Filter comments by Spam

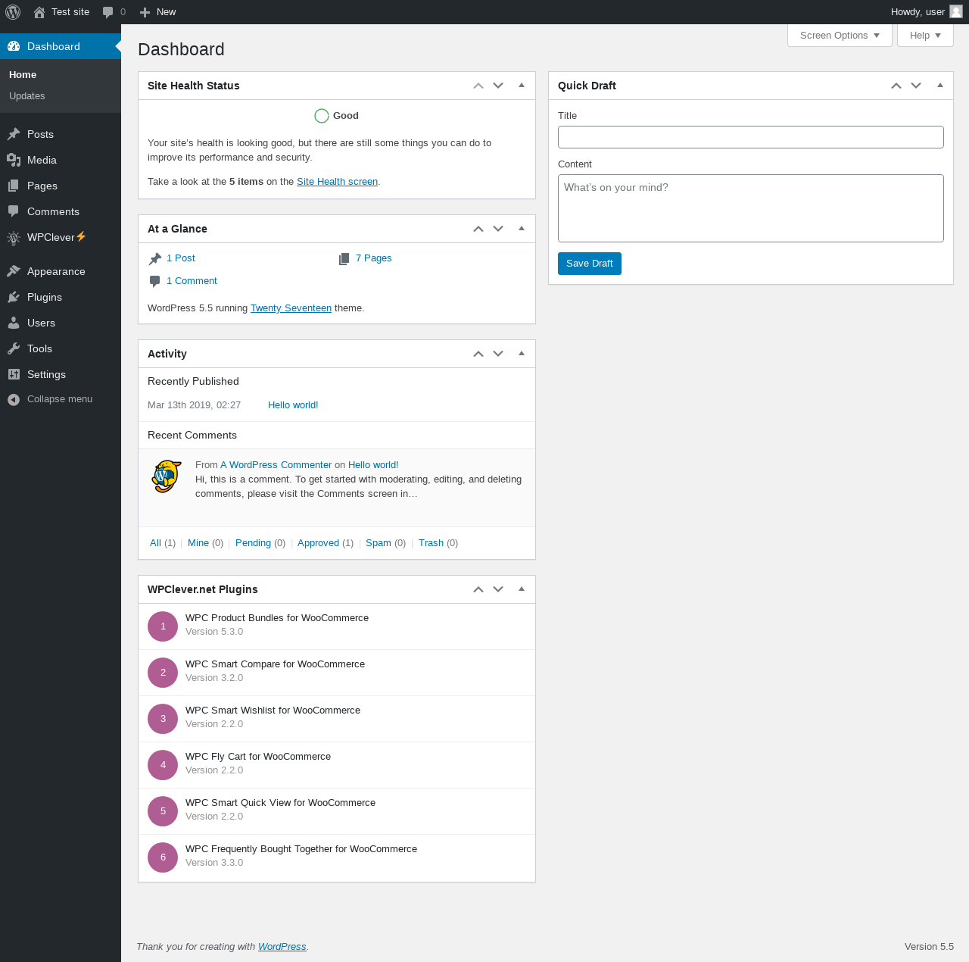coord(379,543)
